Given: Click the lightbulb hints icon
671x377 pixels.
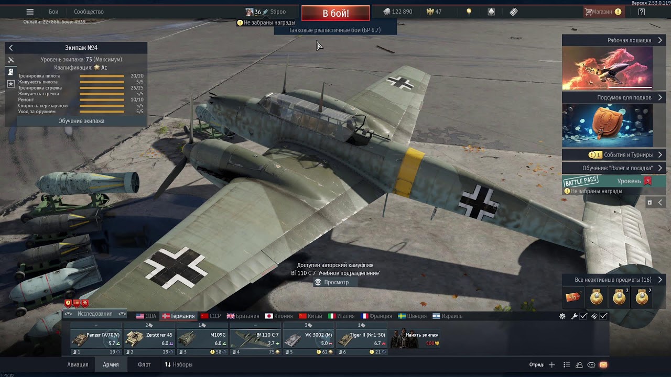Looking at the screenshot, I should [x=469, y=12].
